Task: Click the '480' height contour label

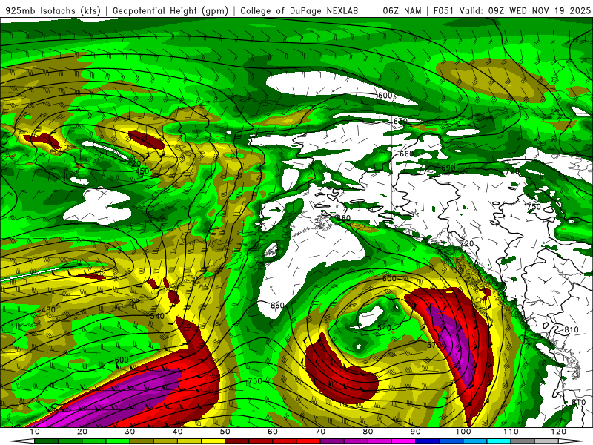Action: tap(48, 310)
